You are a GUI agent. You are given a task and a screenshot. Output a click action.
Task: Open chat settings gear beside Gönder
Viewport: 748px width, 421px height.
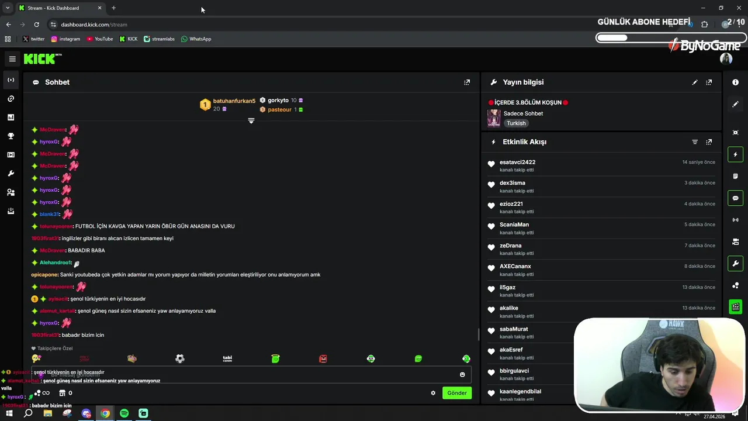(433, 393)
